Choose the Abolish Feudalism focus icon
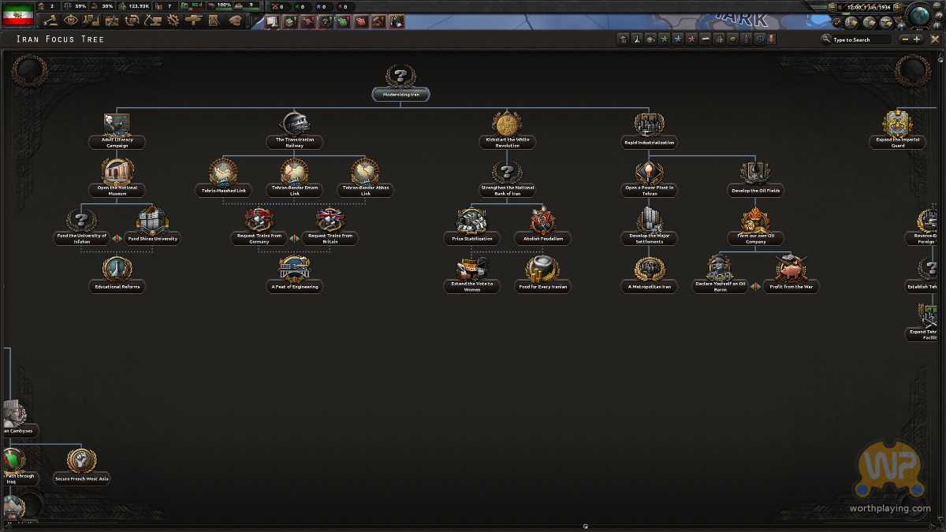This screenshot has height=532, width=946. pos(542,221)
